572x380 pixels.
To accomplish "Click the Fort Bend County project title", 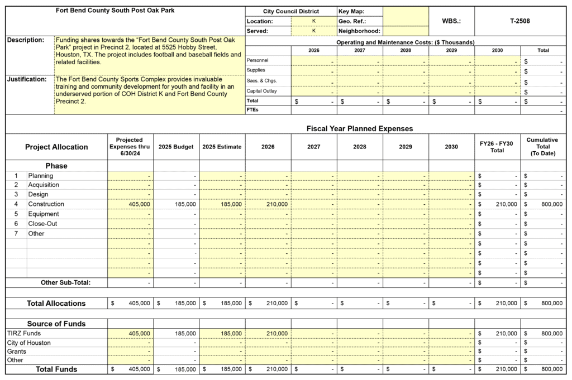I will click(x=115, y=10).
